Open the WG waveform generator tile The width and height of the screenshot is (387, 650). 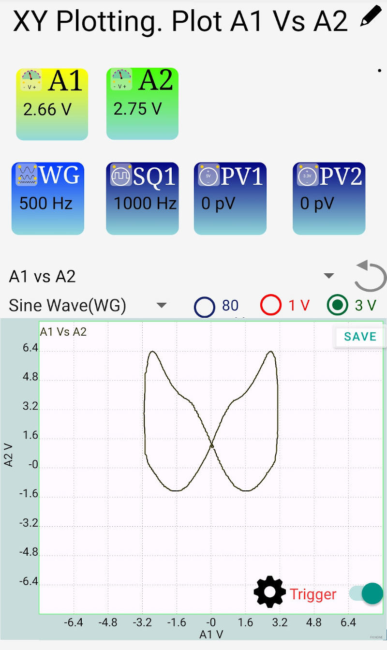click(x=48, y=198)
